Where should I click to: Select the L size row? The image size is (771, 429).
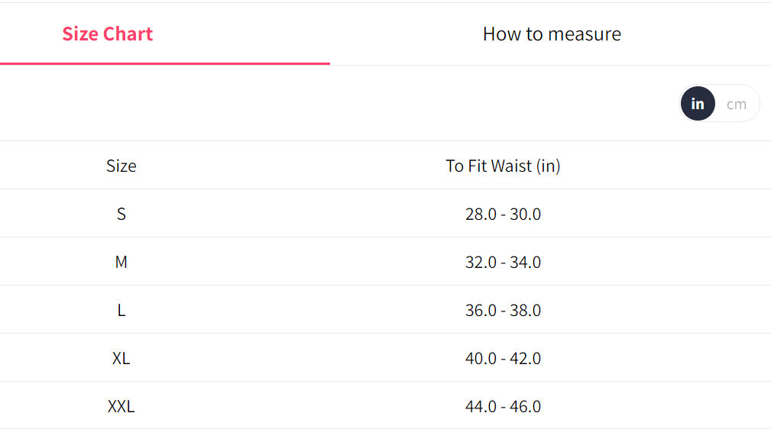click(385, 310)
